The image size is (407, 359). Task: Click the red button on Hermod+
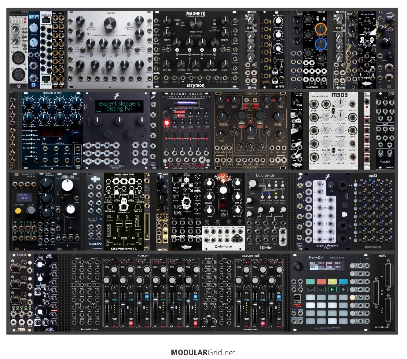321,281
